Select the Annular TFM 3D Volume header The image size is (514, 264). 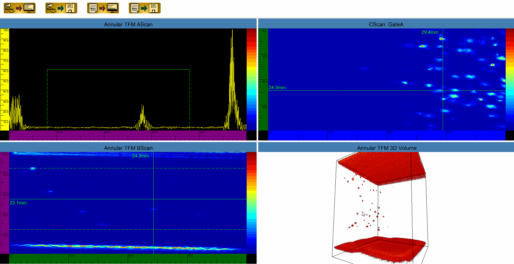386,148
